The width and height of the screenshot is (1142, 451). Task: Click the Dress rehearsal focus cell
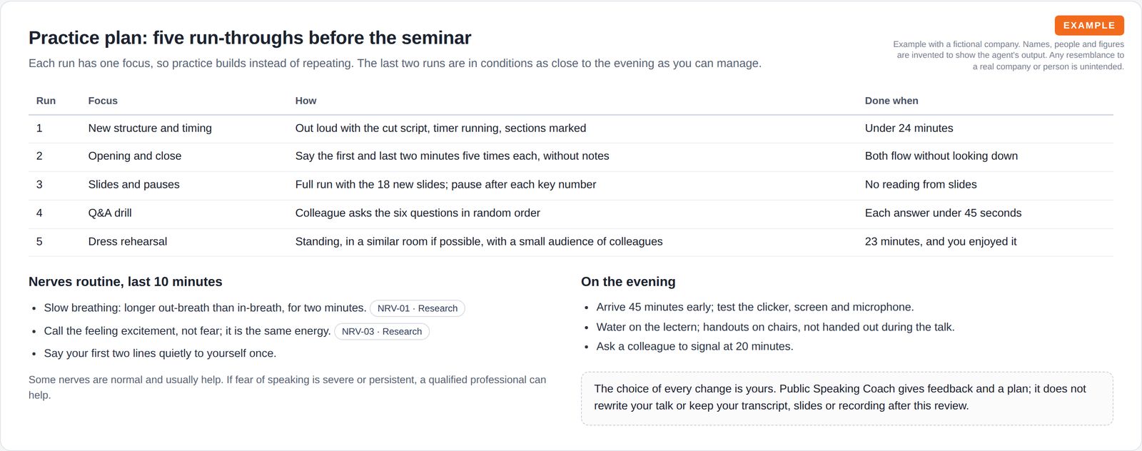[128, 241]
